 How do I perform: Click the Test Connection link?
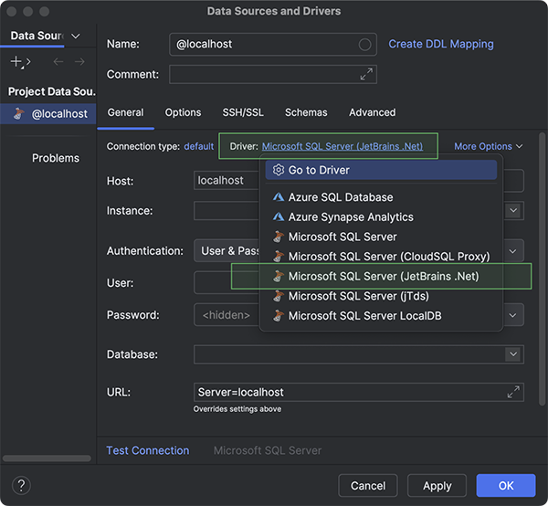[148, 450]
